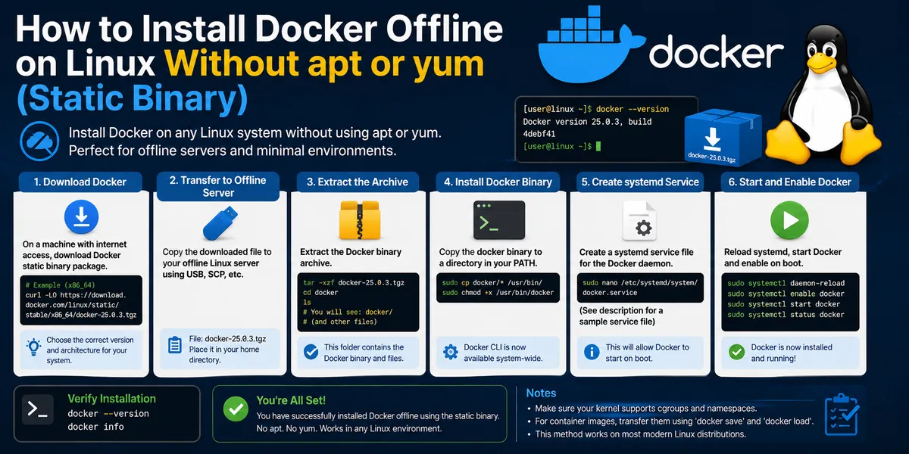Click the gear icon beside Docker CLI text
Viewport: 909px width, 454px height.
[450, 352]
